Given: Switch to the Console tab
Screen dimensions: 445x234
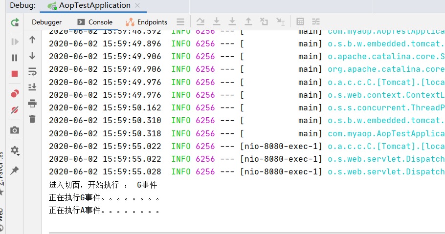Looking at the screenshot, I should click(95, 22).
